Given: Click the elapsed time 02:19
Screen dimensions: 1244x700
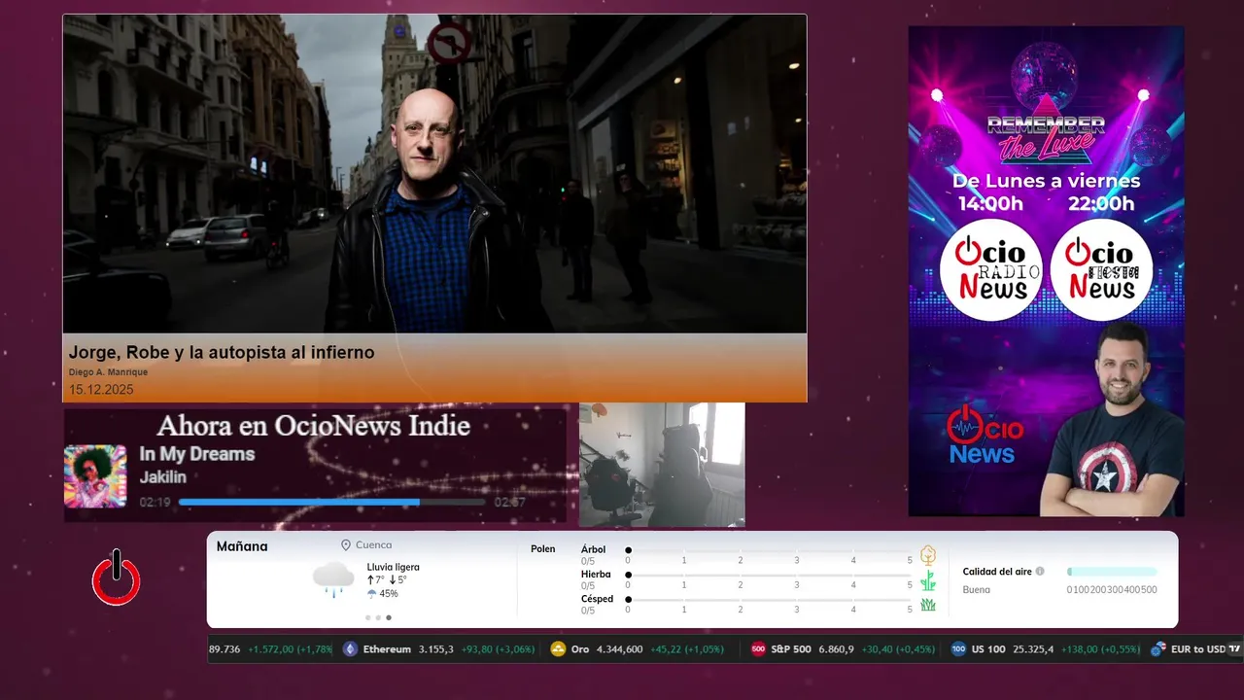Looking at the screenshot, I should click(x=155, y=503).
